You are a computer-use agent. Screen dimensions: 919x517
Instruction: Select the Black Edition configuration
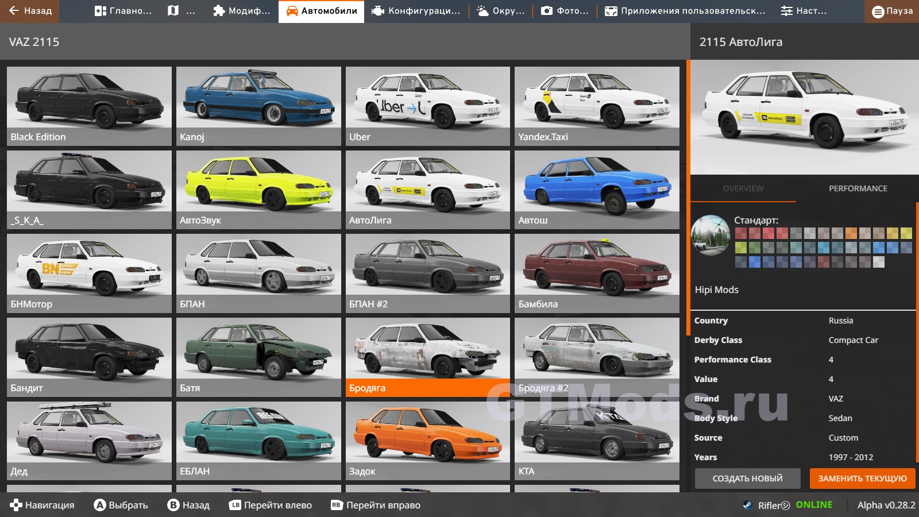pos(89,106)
